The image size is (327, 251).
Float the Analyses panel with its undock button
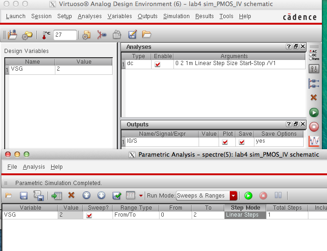click(x=296, y=46)
